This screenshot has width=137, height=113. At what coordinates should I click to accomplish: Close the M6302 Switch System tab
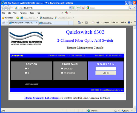click(36, 23)
